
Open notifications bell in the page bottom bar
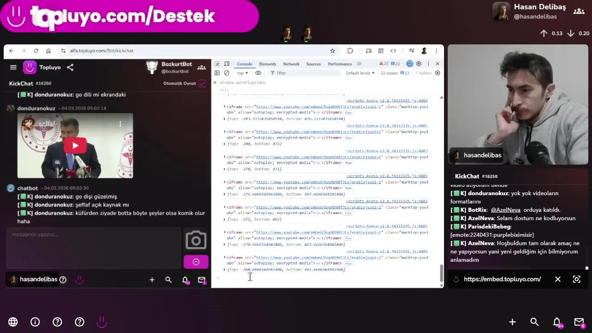[185, 280]
